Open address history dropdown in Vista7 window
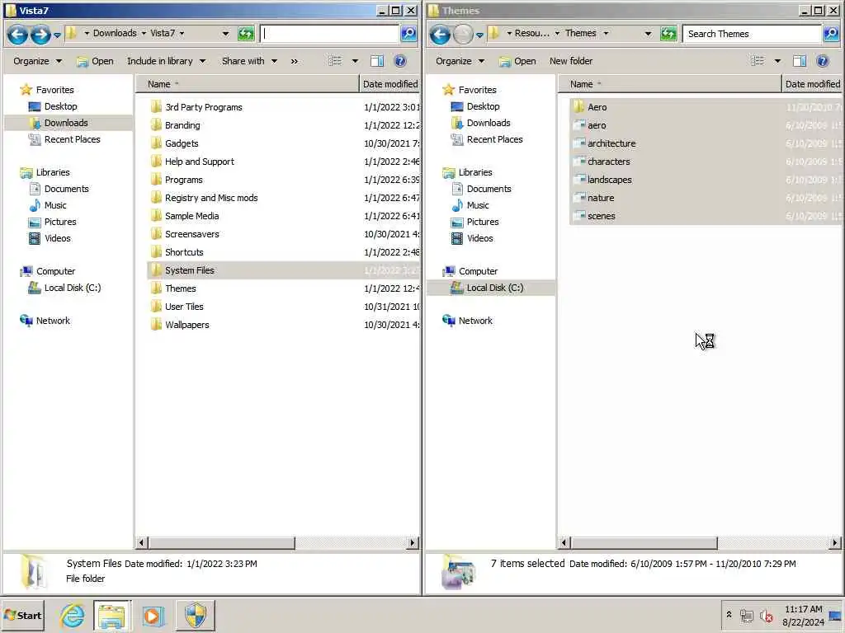 (x=225, y=34)
